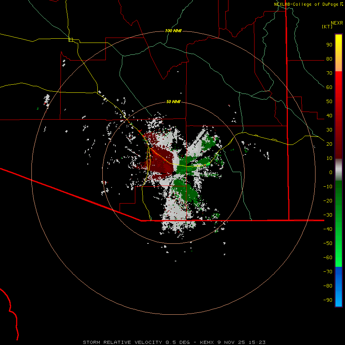This screenshot has width=345, height=345.
Task: Pick the gray zero-velocity segment of the color bar
Action: coord(338,170)
